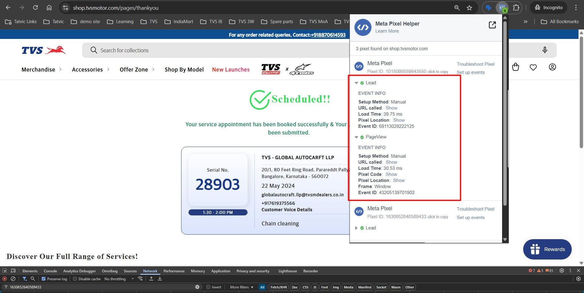Switch to the Console tab in DevTools
584x293 pixels.
50,271
